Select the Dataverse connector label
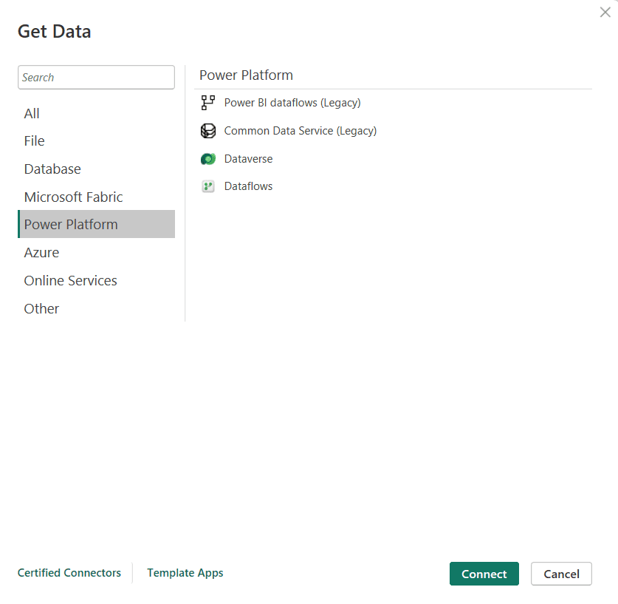Image resolution: width=618 pixels, height=604 pixels. pyautogui.click(x=248, y=159)
